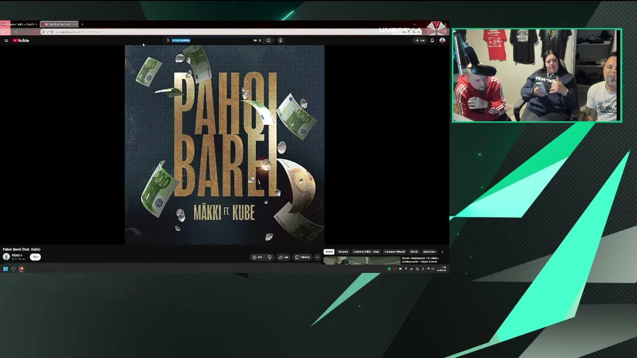This screenshot has height=358, width=637.
Task: Open a new browser tab with plus
Action: [83, 24]
